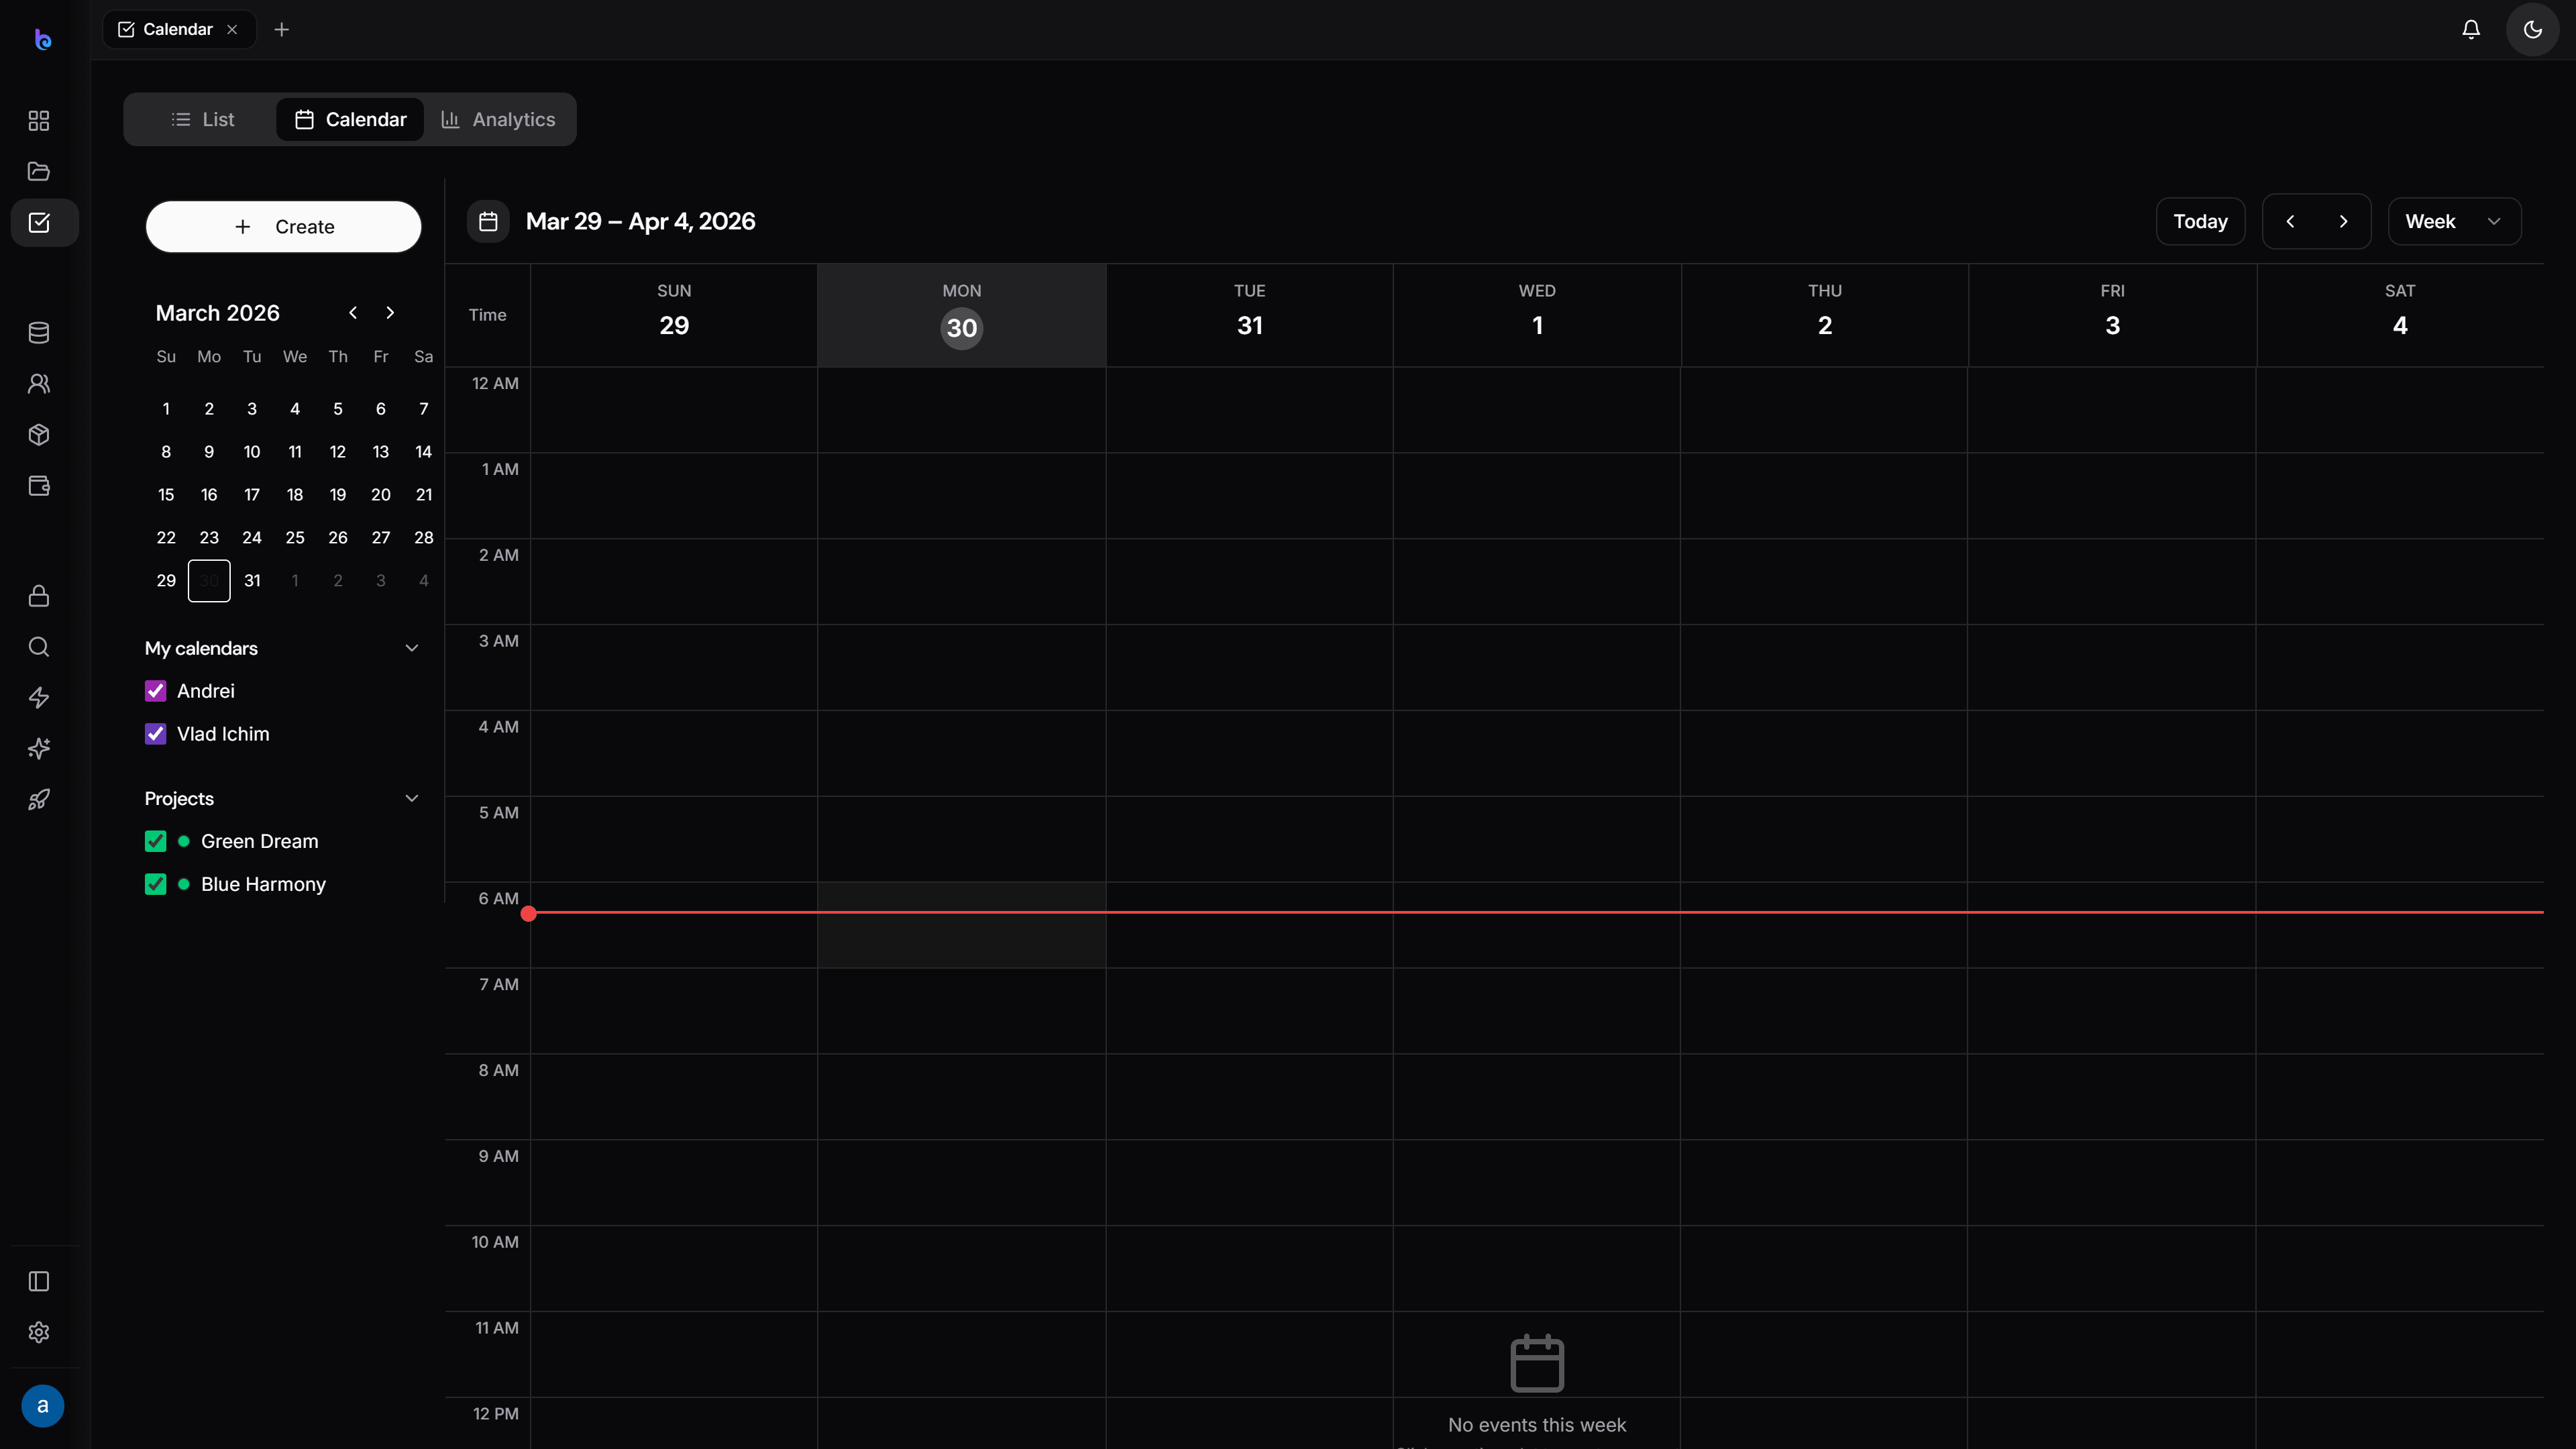Screen dimensions: 2576x1449
Task: Open the search magnifier icon in sidebar
Action: (39, 647)
